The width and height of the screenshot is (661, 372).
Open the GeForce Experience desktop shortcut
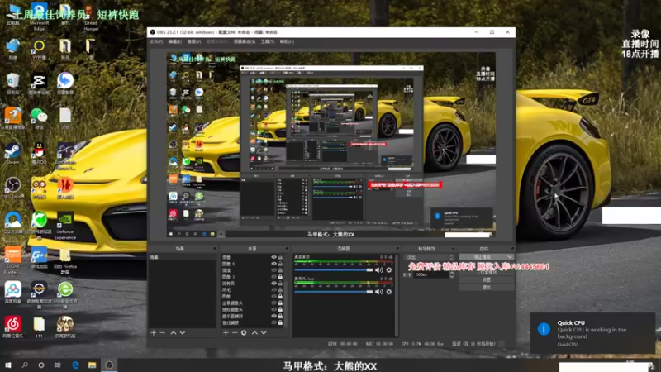point(65,225)
